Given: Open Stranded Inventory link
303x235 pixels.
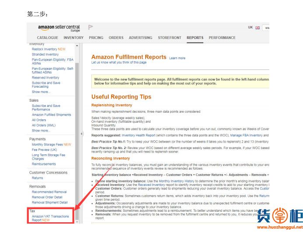Looking at the screenshot, I should (x=45, y=54).
